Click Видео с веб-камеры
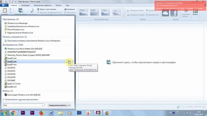 coord(47,9)
